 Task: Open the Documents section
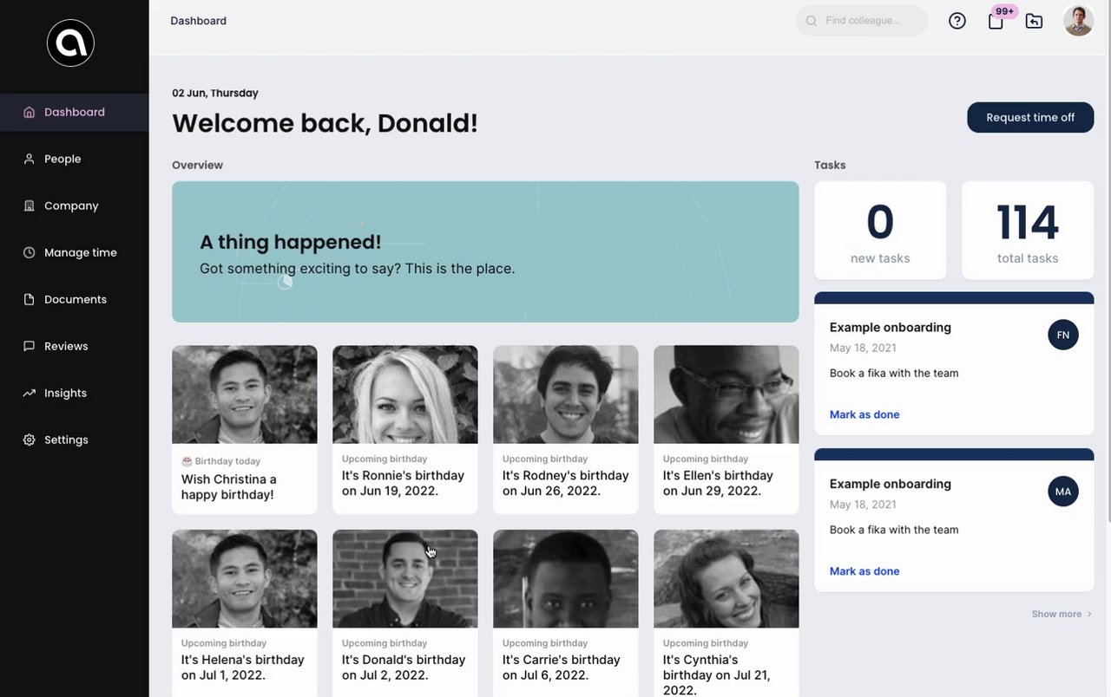(x=76, y=299)
